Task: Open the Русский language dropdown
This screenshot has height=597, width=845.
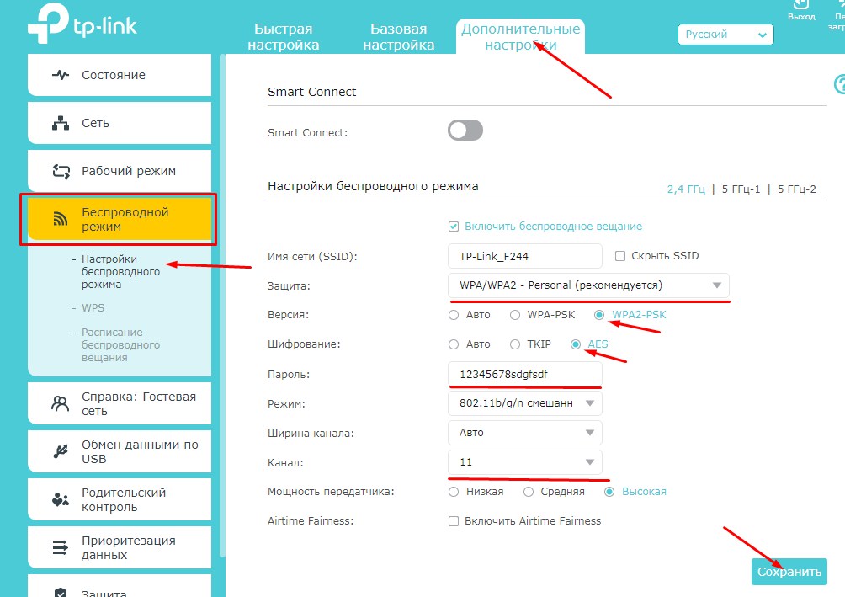Action: click(725, 35)
